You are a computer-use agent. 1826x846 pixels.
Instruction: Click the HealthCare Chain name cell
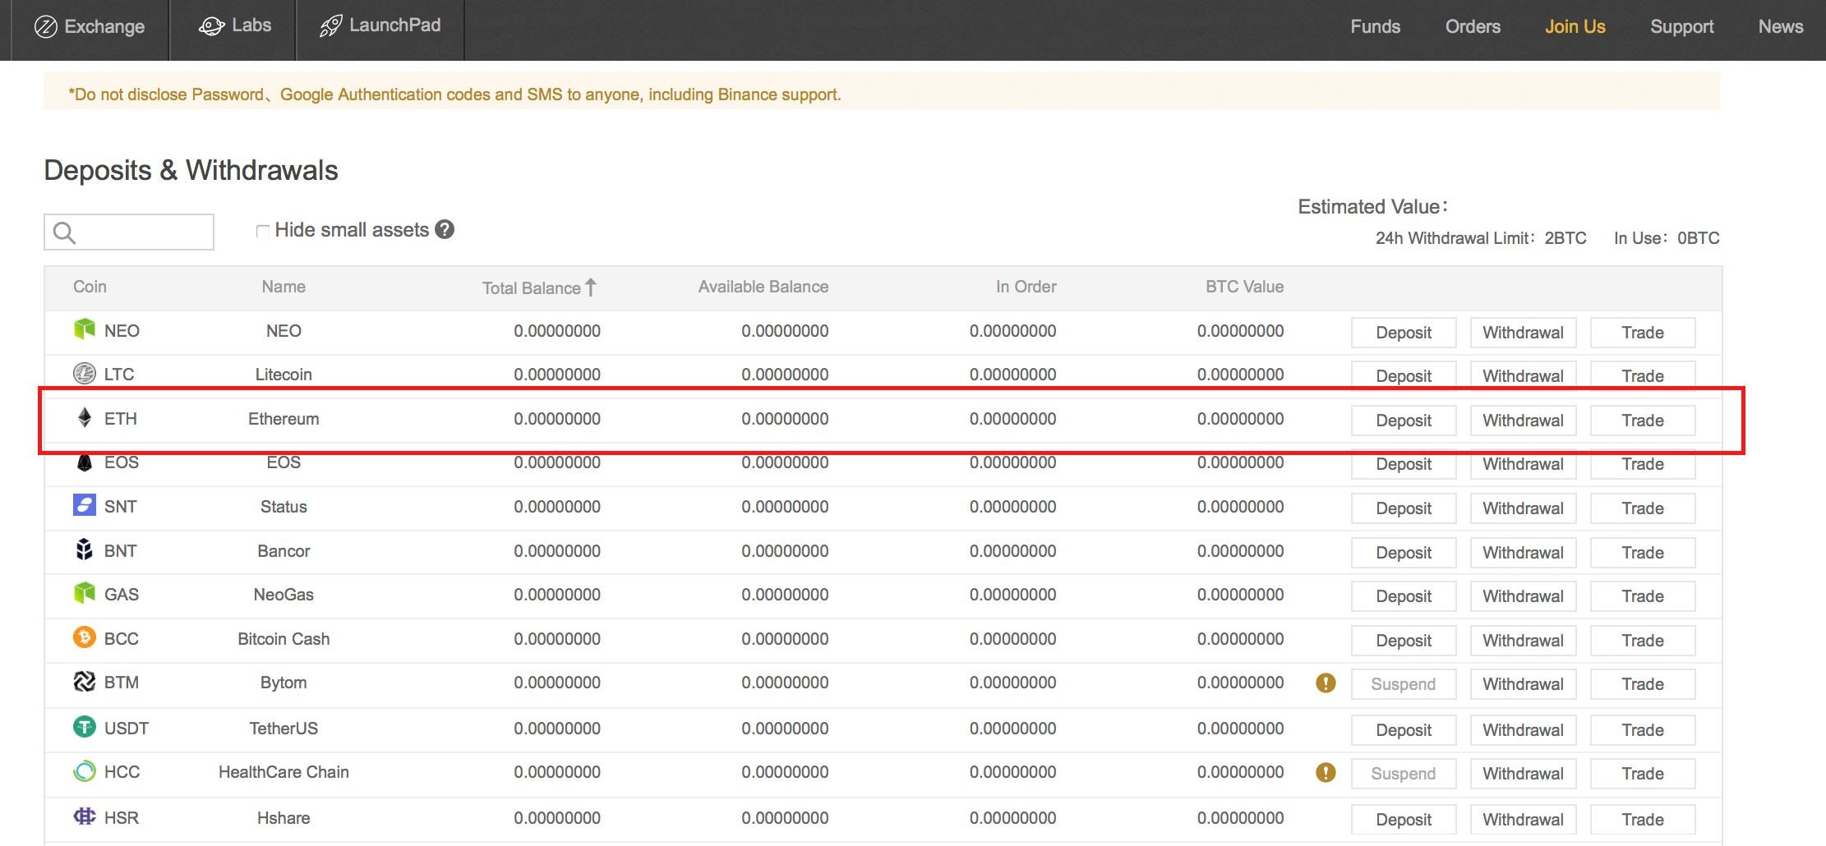point(284,772)
